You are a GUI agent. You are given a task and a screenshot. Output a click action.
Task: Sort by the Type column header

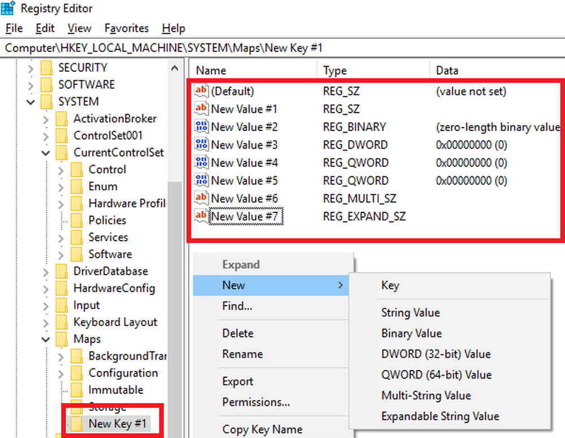(x=373, y=70)
